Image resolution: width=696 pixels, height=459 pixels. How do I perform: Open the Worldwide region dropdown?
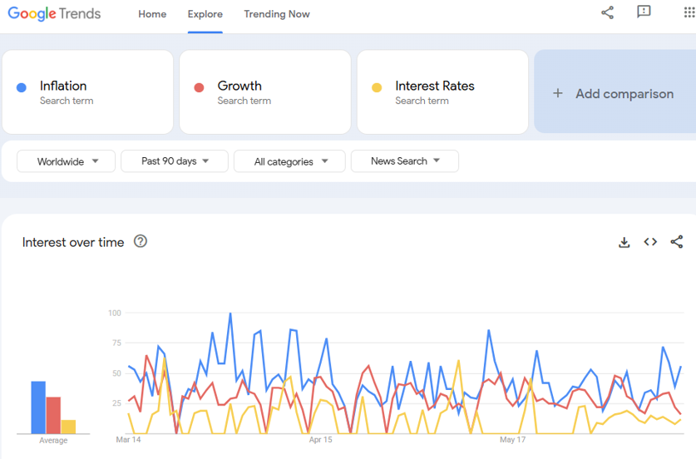(x=67, y=161)
